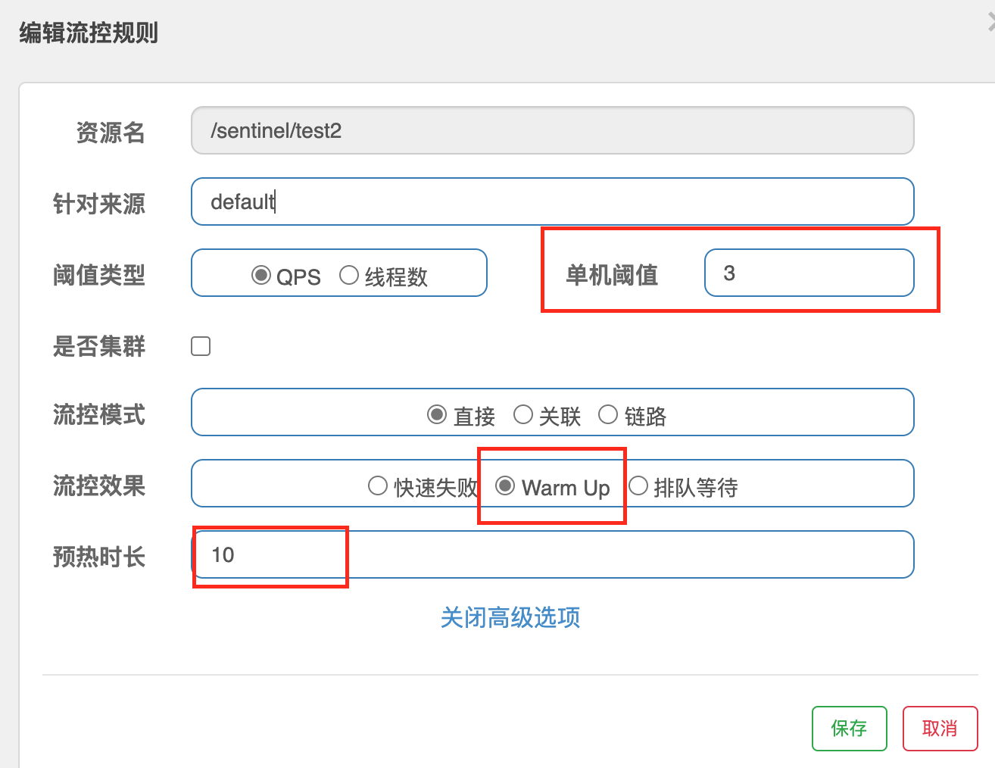Click the 资源名 field with /sentinel/test2

point(552,130)
